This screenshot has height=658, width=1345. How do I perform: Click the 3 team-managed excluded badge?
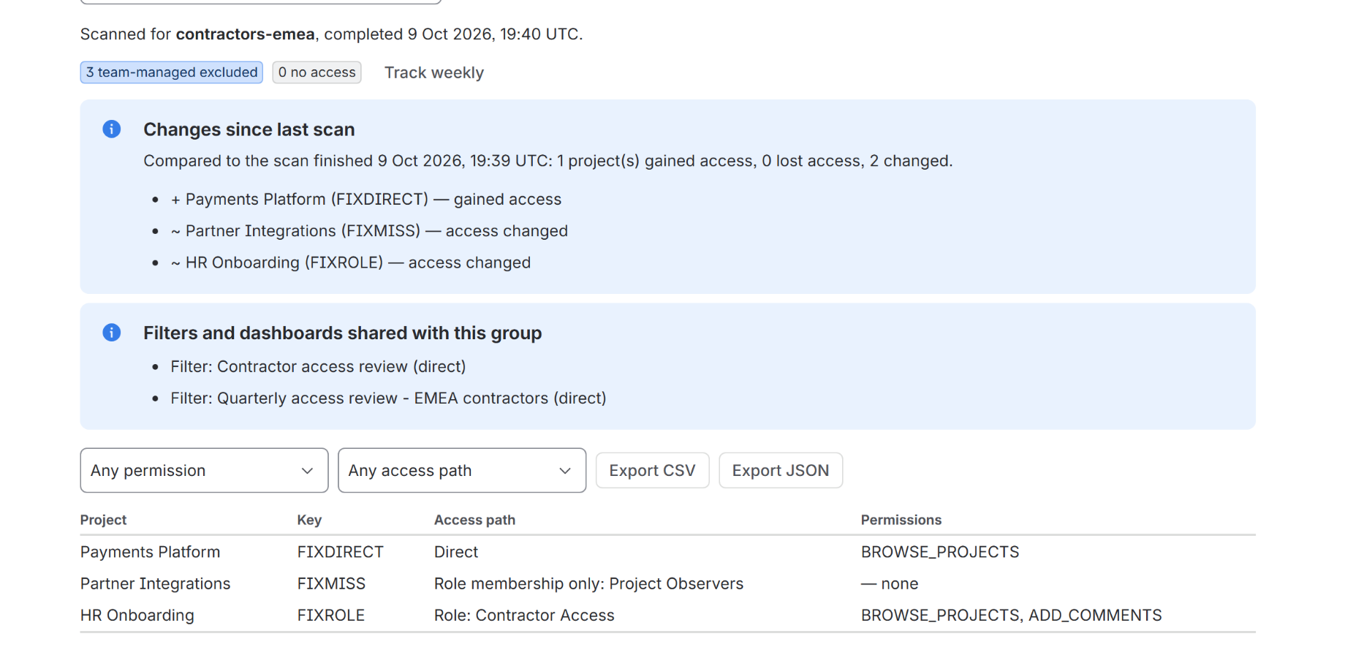point(172,72)
